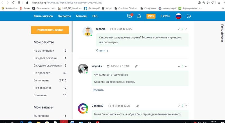
Task: Click the Russian flag language icon
Action: click(178, 16)
